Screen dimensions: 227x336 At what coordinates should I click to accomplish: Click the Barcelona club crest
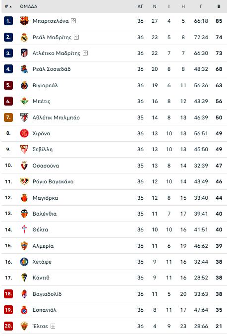pos(24,21)
